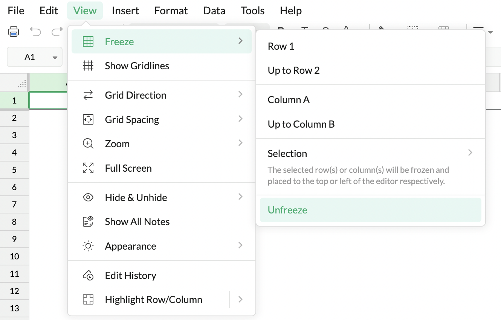
Task: Click the Grid Spacing icon
Action: point(88,120)
